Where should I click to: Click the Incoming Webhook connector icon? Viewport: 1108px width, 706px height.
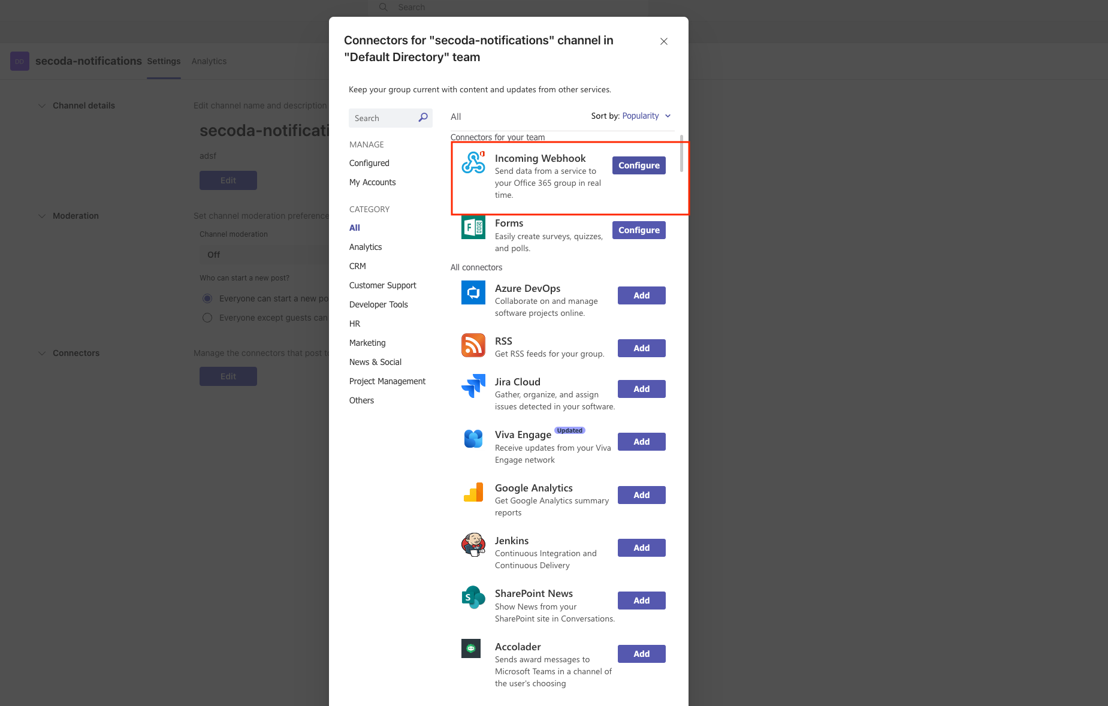click(x=473, y=162)
